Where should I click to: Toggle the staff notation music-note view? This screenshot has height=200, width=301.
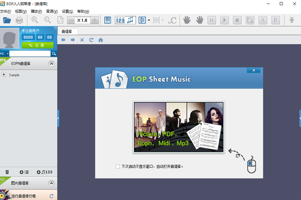coord(131,20)
